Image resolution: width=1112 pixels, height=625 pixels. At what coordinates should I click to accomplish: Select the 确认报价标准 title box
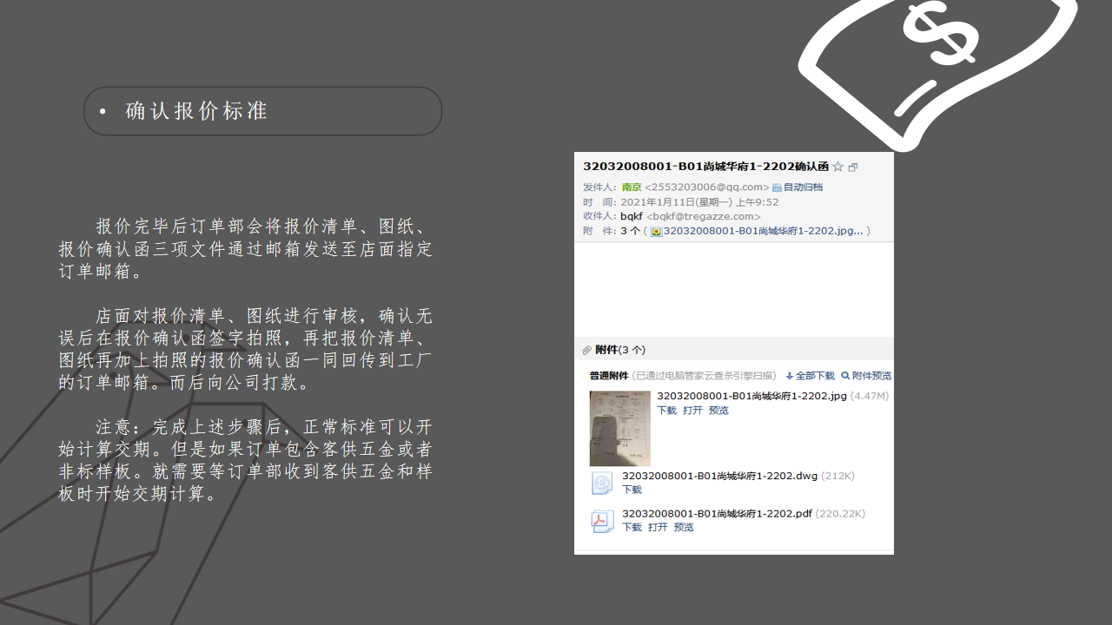pos(263,111)
